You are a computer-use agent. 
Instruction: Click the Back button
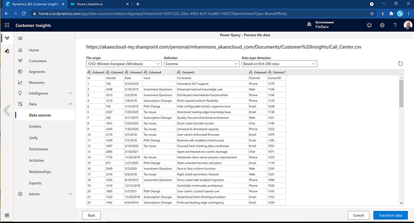(91, 216)
